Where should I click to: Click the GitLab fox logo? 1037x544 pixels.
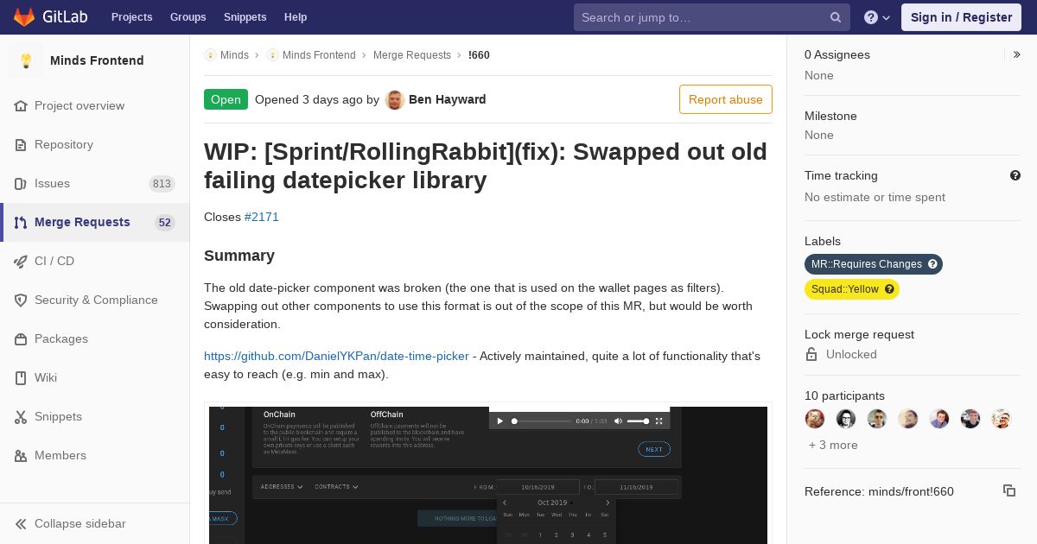tap(24, 16)
